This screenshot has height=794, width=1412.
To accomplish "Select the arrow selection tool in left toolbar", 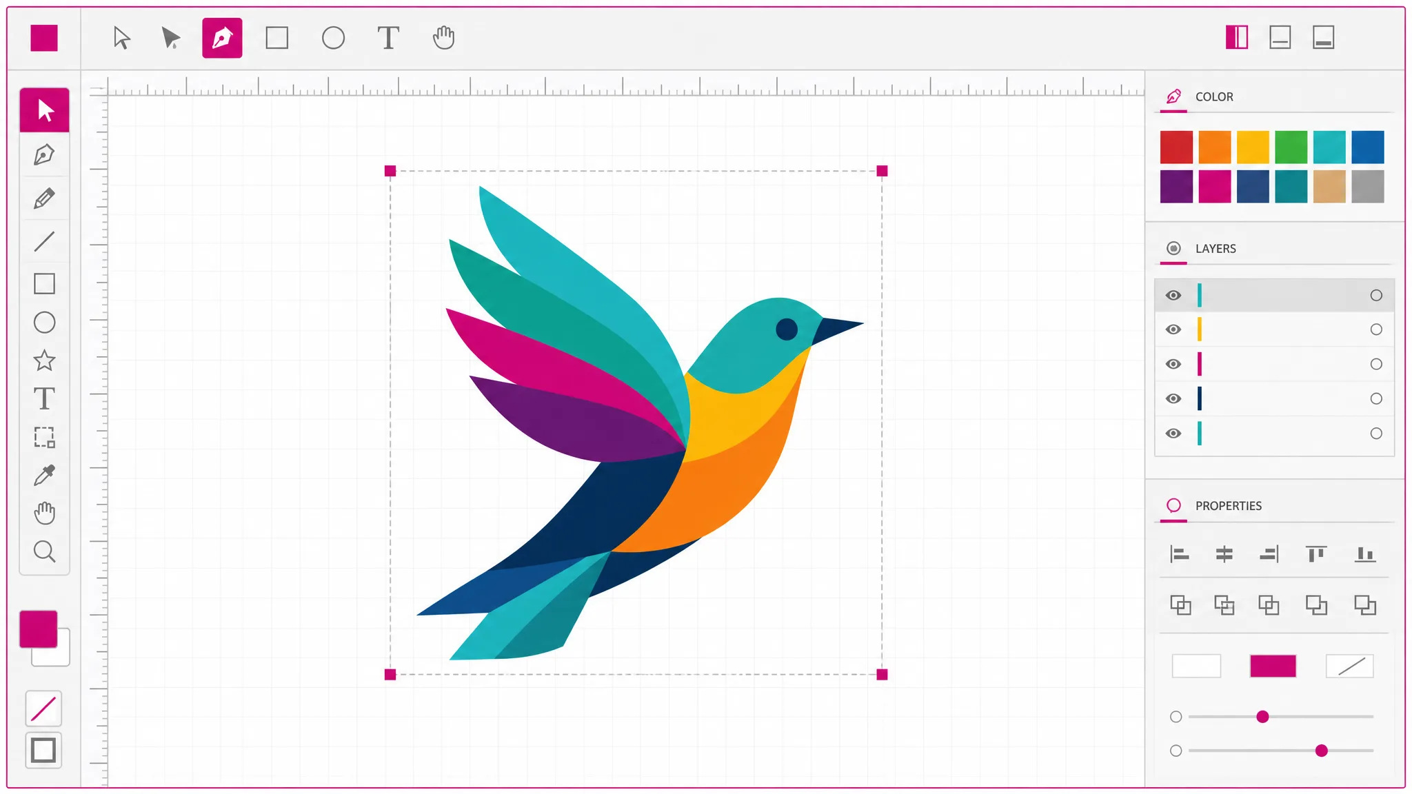I will [x=45, y=110].
